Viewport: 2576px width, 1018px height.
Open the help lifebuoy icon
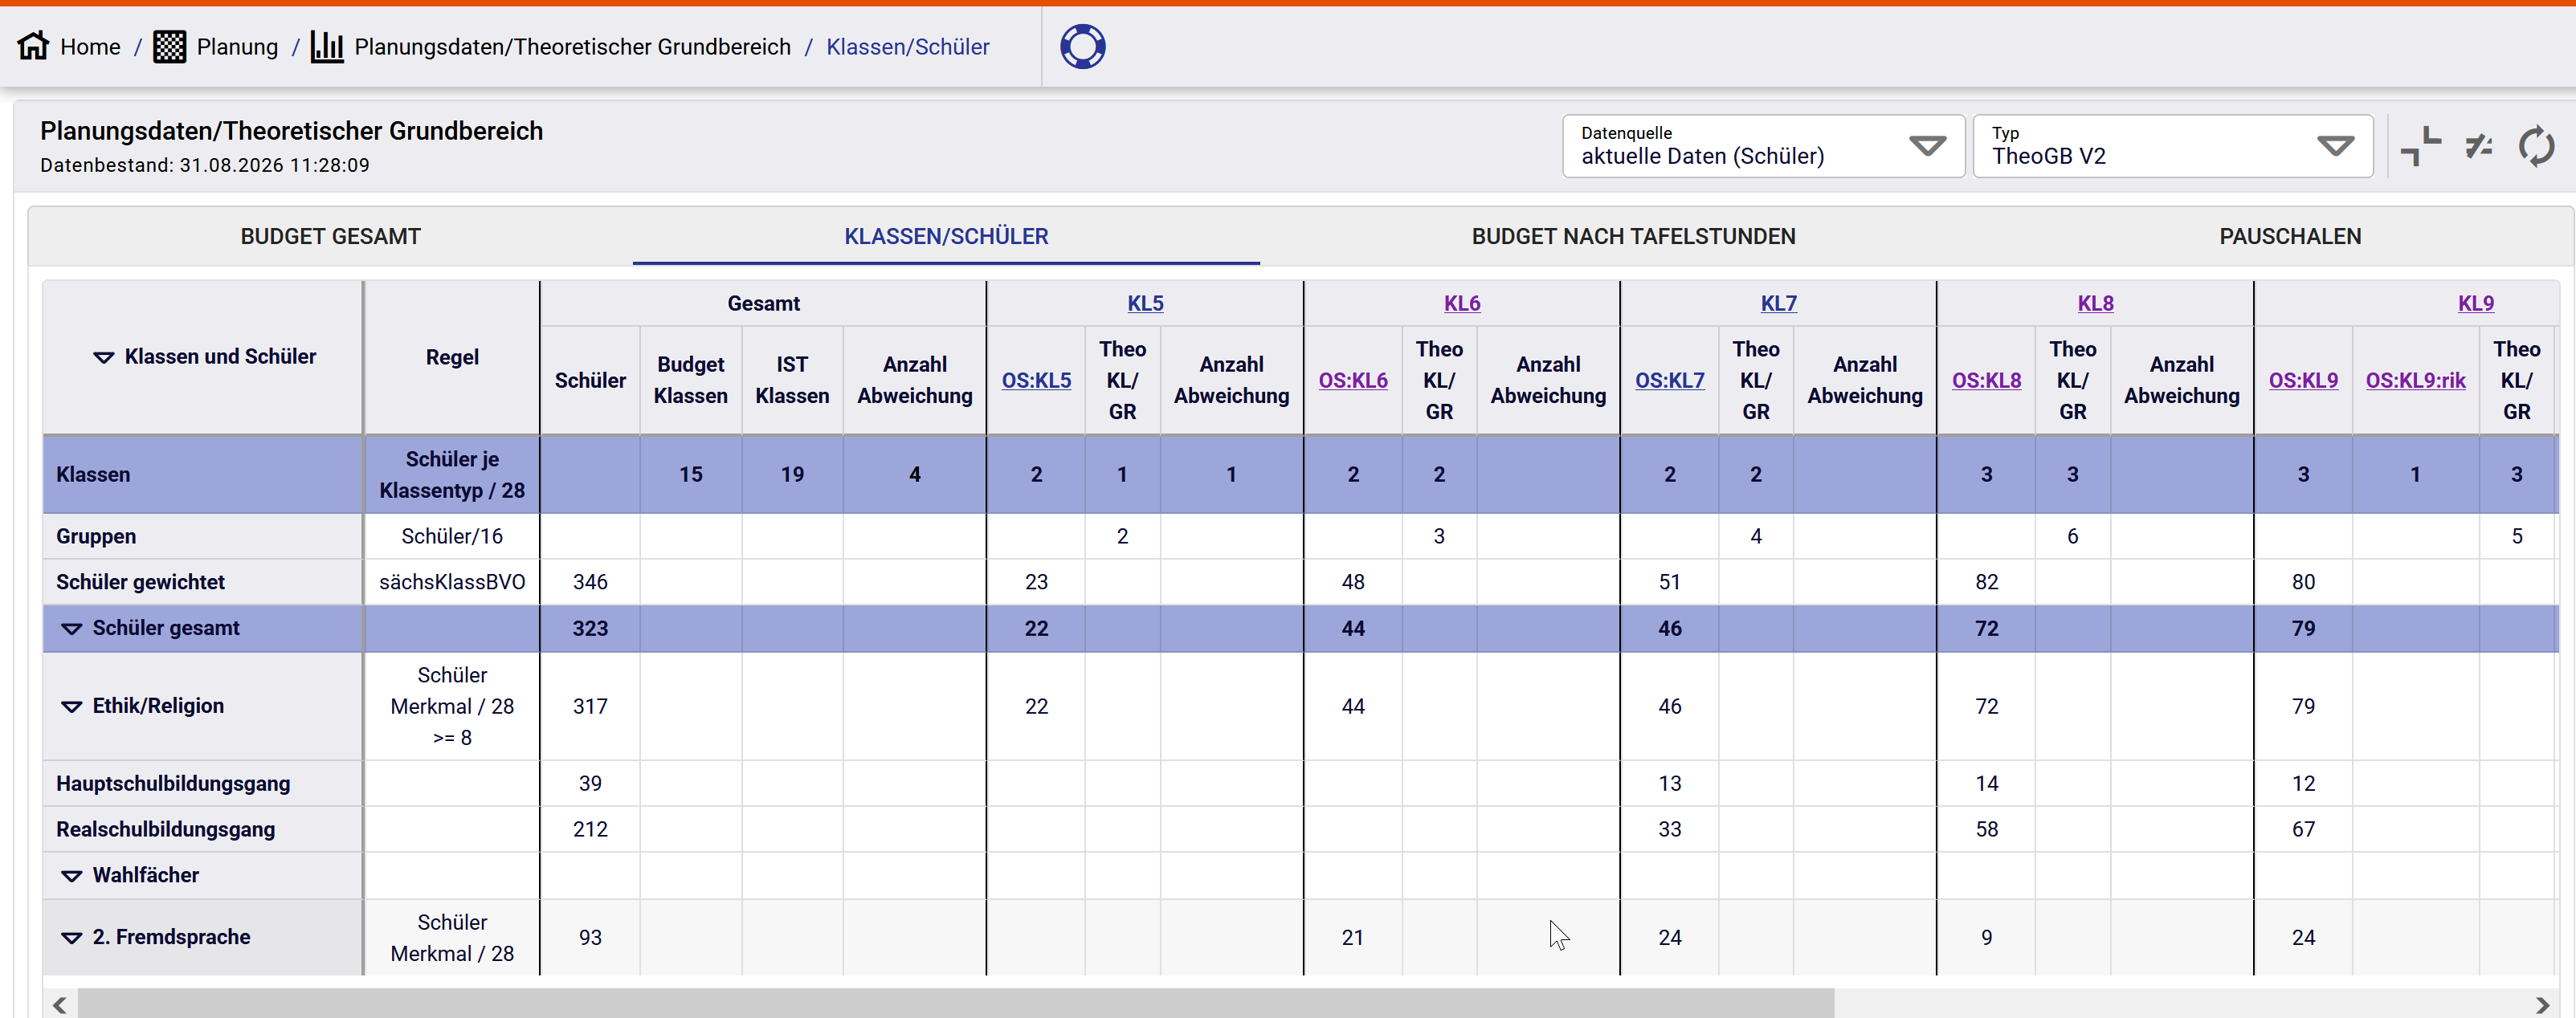(x=1082, y=46)
